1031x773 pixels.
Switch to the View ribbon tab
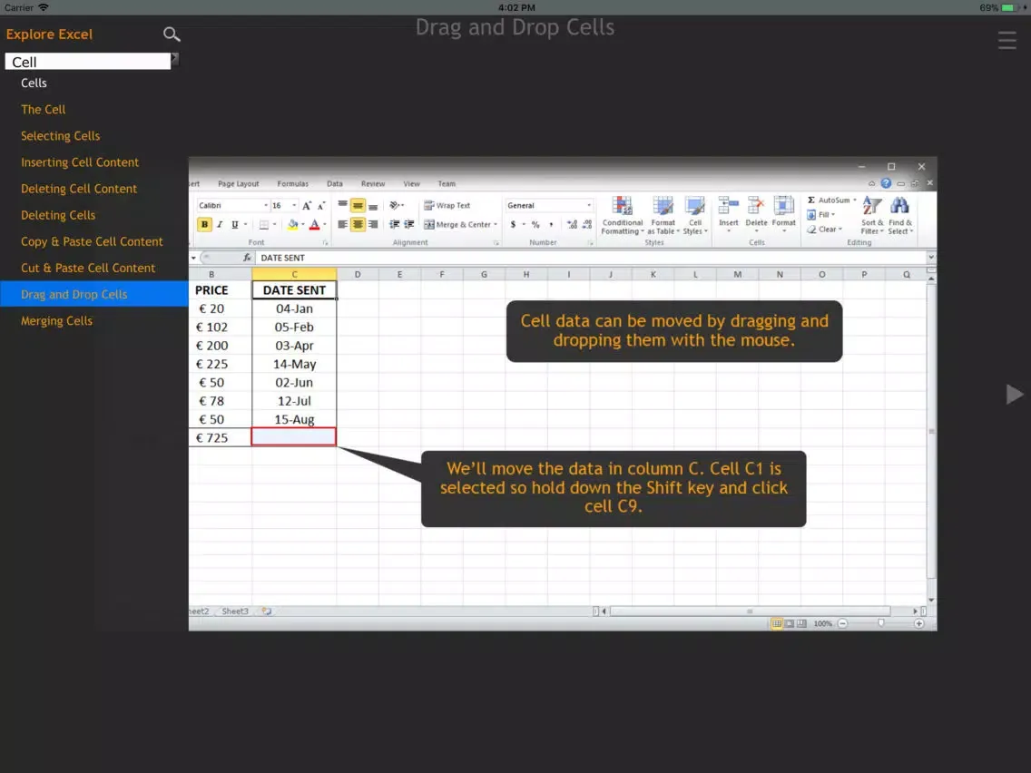tap(412, 184)
